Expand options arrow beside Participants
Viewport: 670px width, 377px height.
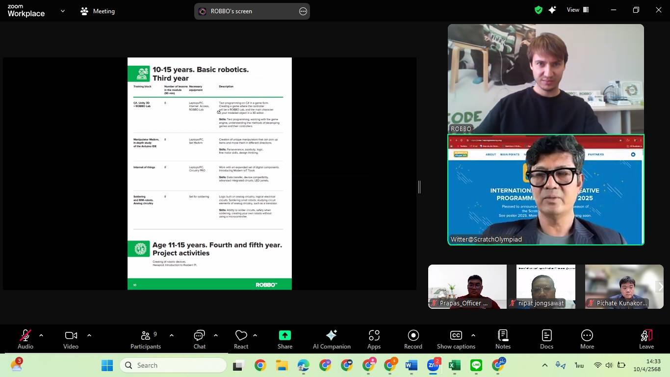pyautogui.click(x=172, y=335)
